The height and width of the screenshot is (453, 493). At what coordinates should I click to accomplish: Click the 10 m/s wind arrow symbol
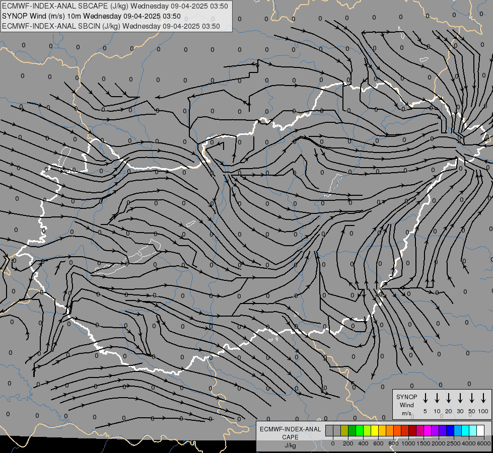pos(437,398)
